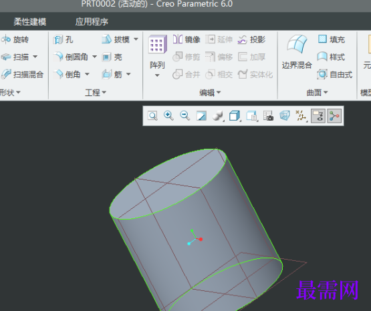Expand the Surfaces (曲面) group menu
Image resolution: width=371 pixels, height=311 pixels.
coord(317,92)
